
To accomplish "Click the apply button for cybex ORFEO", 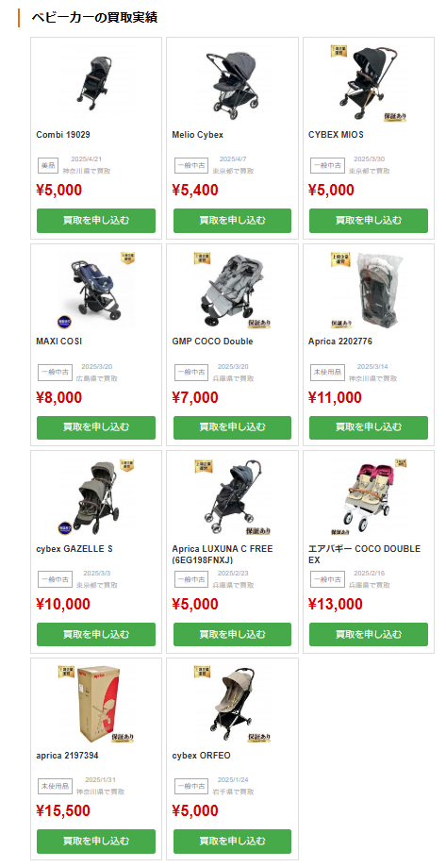I will click(232, 841).
